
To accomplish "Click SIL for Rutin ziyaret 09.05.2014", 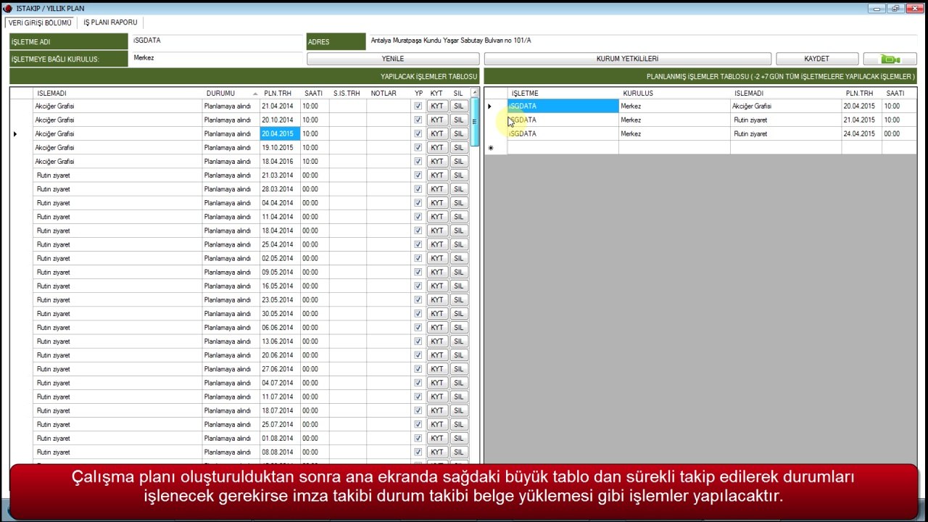I will [458, 272].
